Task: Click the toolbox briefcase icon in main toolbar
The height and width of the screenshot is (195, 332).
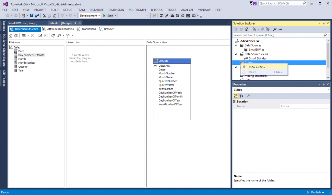Action: coord(172,16)
